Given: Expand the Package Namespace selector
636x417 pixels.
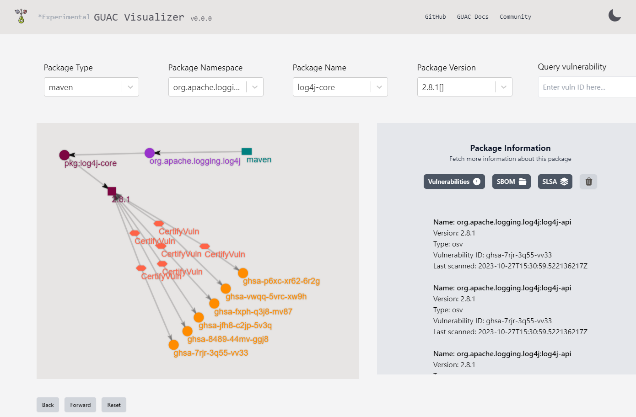Looking at the screenshot, I should coord(254,87).
